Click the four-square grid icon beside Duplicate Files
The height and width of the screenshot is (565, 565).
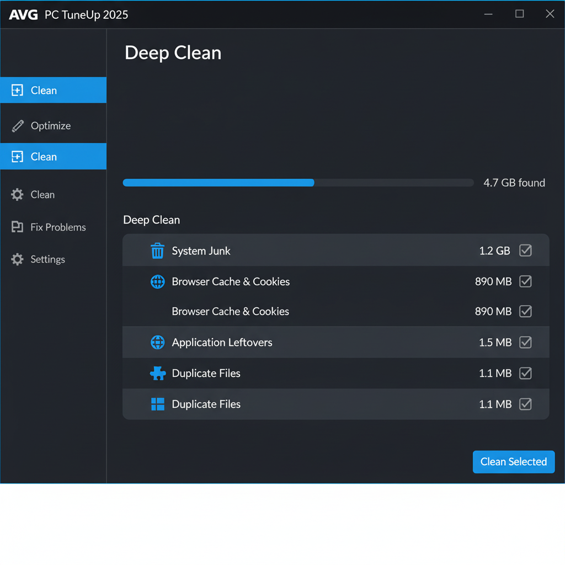157,404
